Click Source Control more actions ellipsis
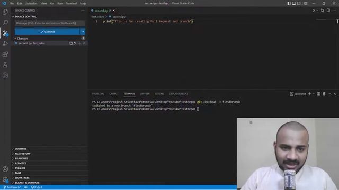Image resolution: width=339 pixels, height=190 pixels. 83,11
